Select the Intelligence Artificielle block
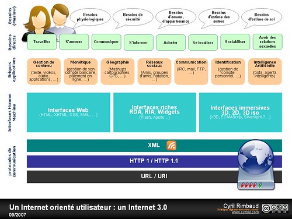Screen dimensions: 292x219 click(x=265, y=72)
